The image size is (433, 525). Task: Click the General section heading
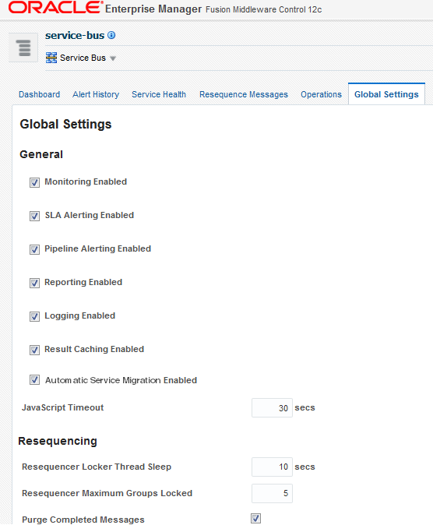pyautogui.click(x=41, y=154)
